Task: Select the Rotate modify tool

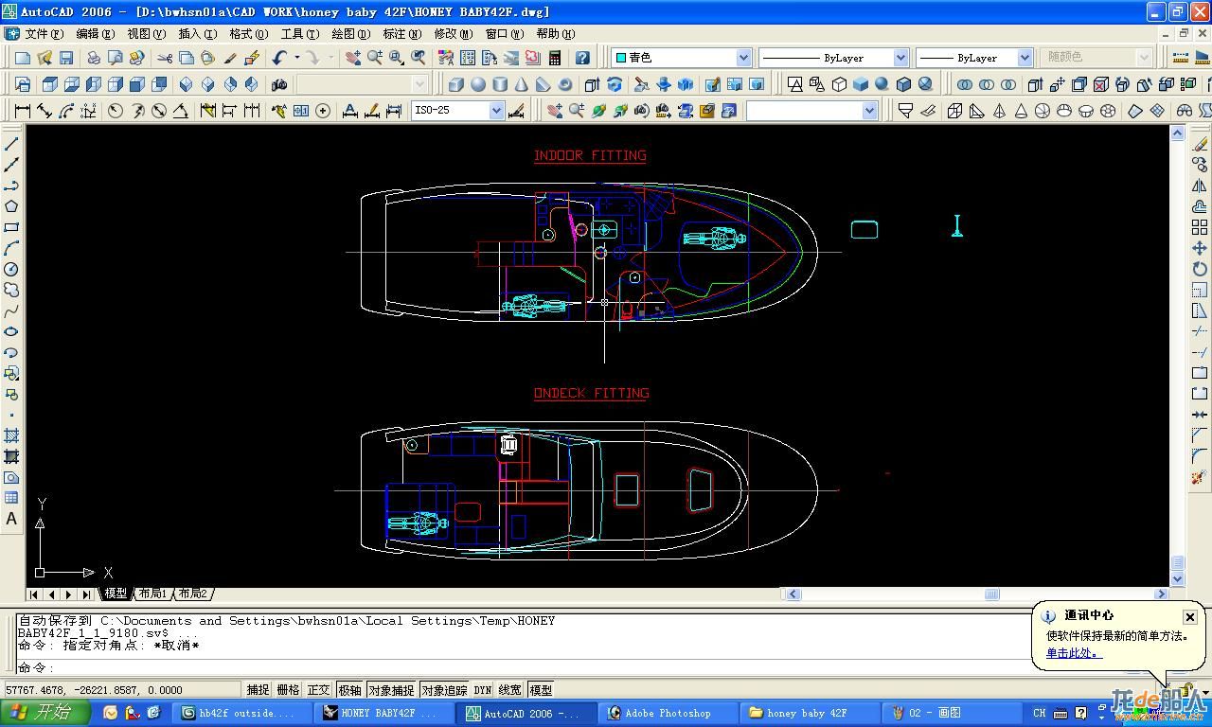Action: click(1200, 269)
